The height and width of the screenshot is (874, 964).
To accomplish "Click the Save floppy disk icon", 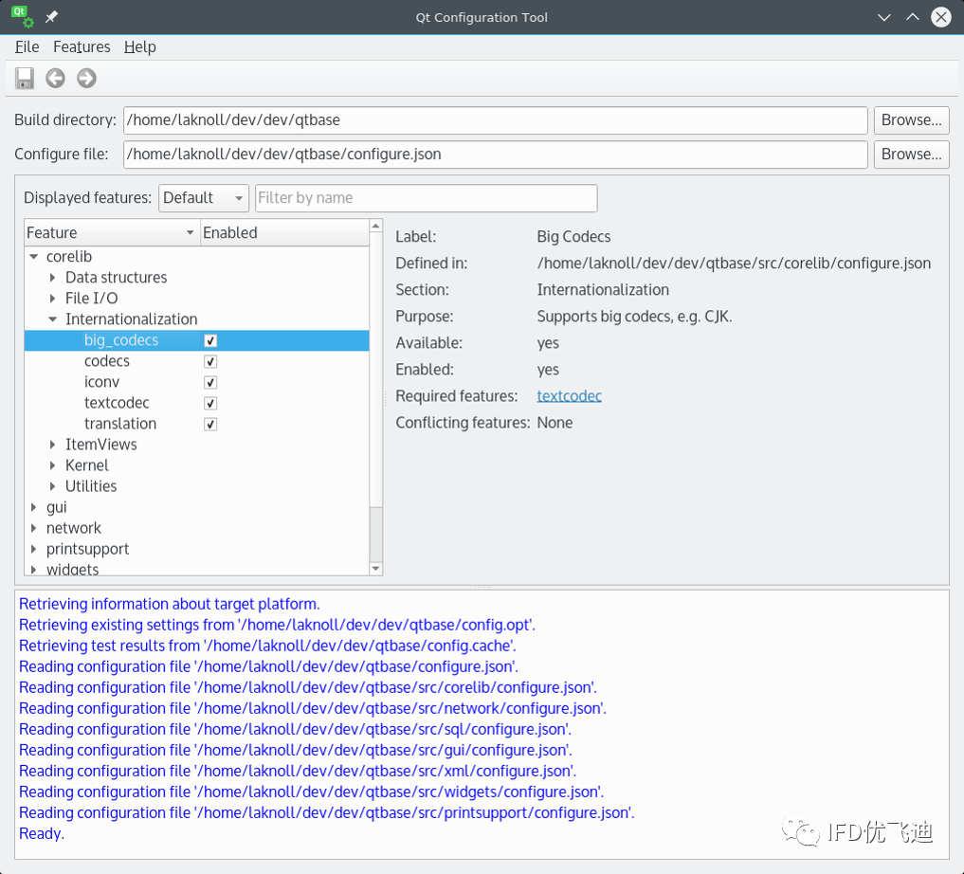I will (25, 78).
